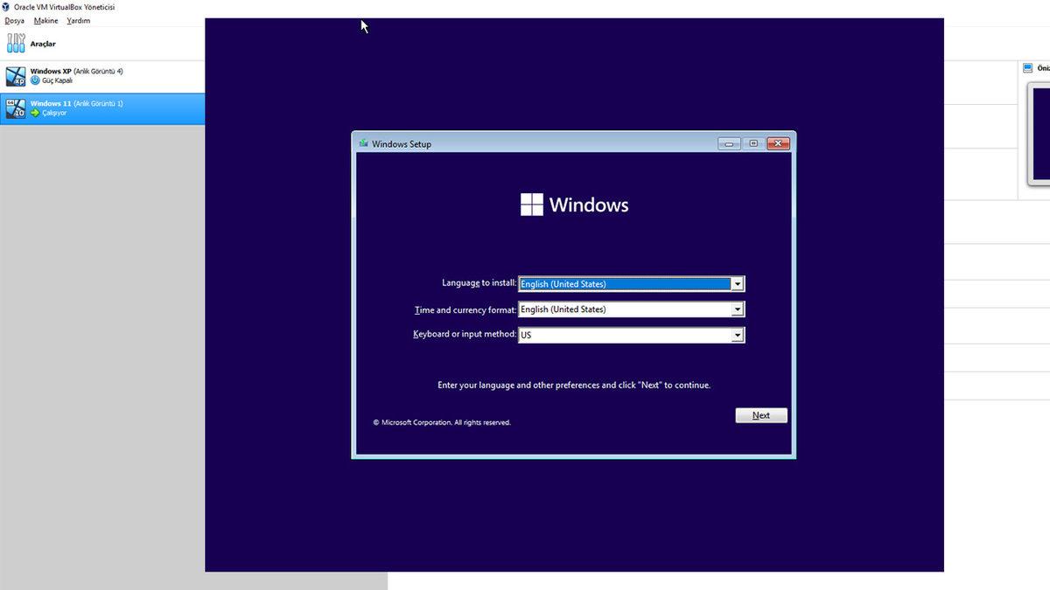Click the Araçlar tools icon

(16, 42)
